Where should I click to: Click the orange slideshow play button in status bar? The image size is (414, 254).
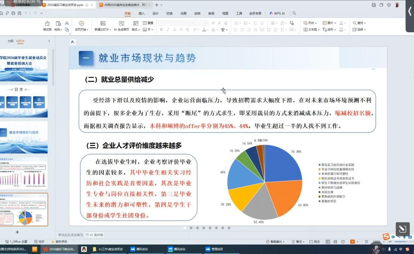tap(352, 242)
